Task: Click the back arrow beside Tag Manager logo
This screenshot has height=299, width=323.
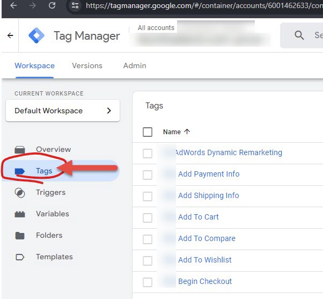Action: (x=10, y=36)
